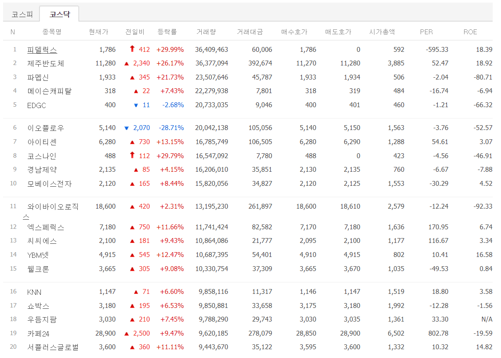Click the 18,600 current price cell
This screenshot has width=501, height=358.
[105, 206]
